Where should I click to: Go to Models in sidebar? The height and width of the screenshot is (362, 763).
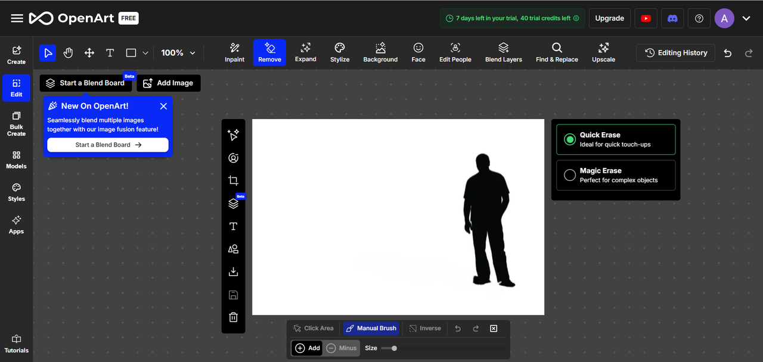[x=16, y=160]
